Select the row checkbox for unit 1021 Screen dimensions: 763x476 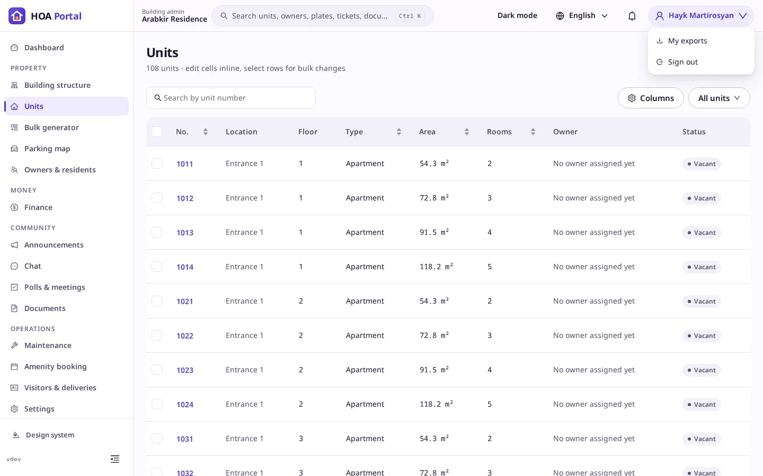[157, 301]
